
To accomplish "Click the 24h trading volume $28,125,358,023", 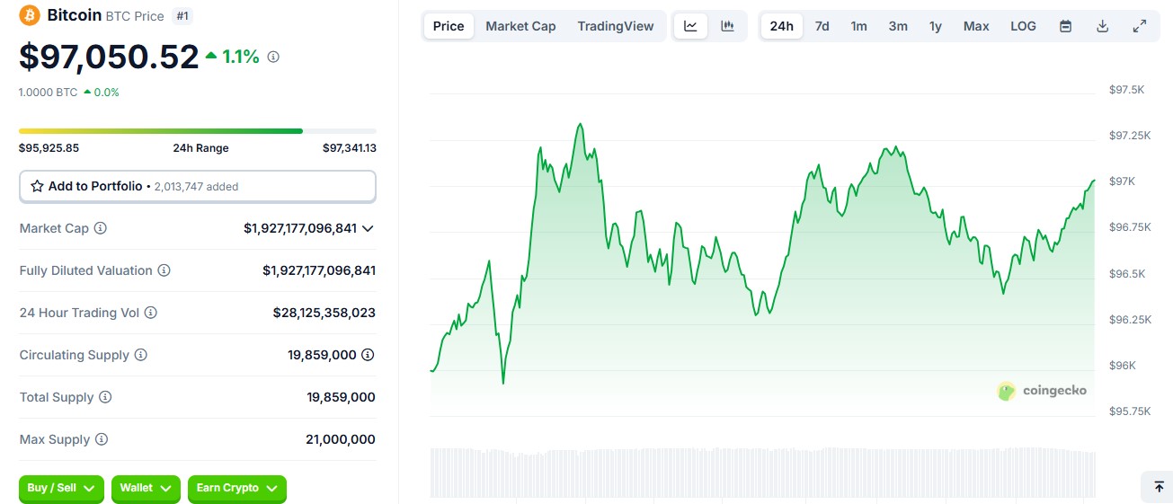I will [324, 313].
